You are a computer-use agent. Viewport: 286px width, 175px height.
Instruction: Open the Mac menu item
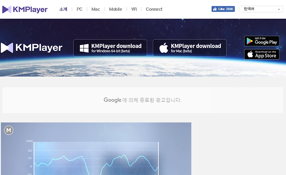[96, 9]
